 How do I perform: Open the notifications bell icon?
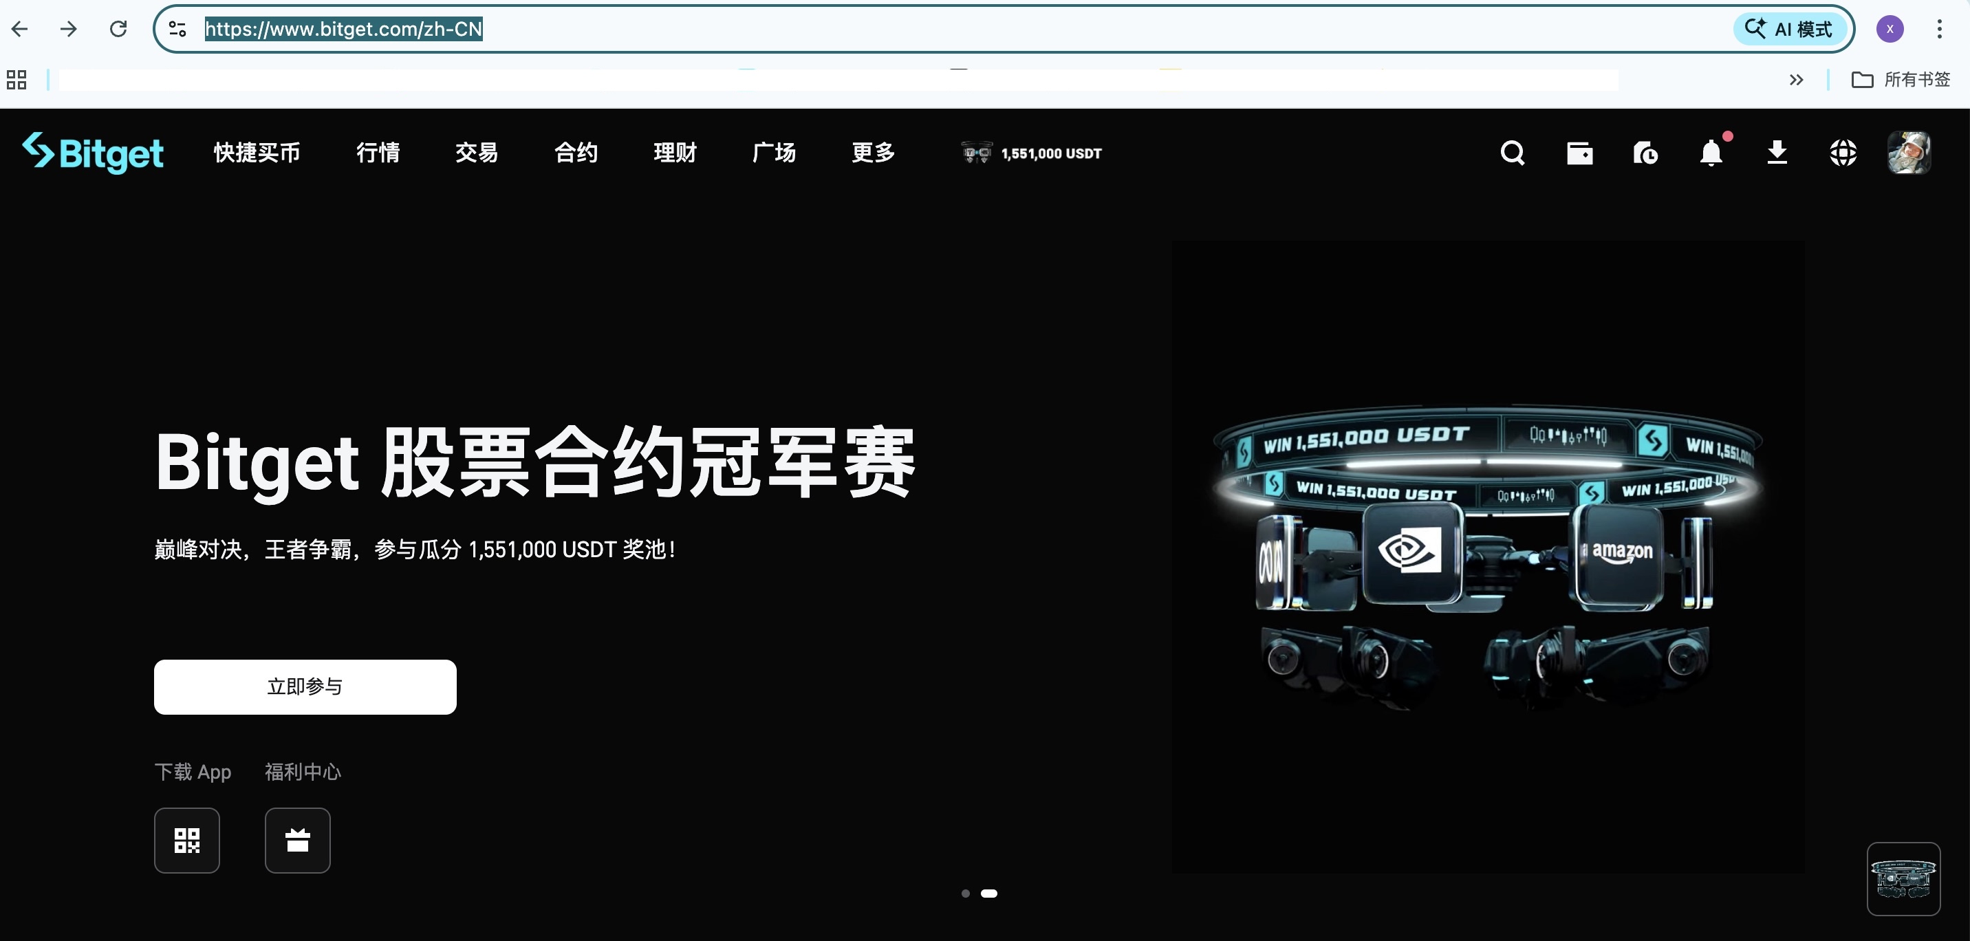1711,153
